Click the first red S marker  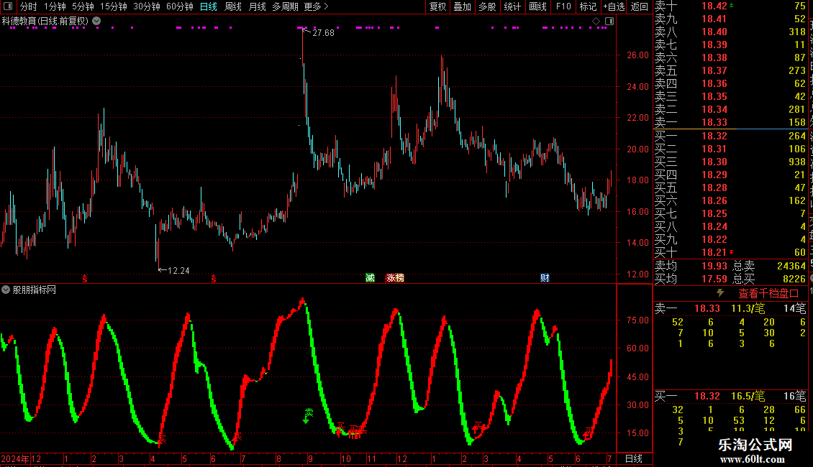pyautogui.click(x=84, y=279)
